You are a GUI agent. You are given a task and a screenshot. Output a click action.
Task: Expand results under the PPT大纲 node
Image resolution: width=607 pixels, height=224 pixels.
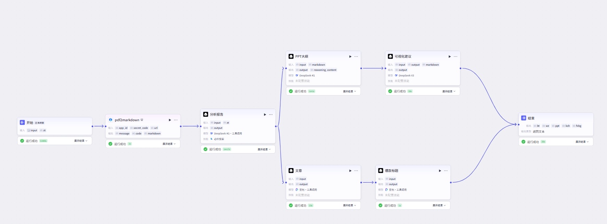click(350, 91)
